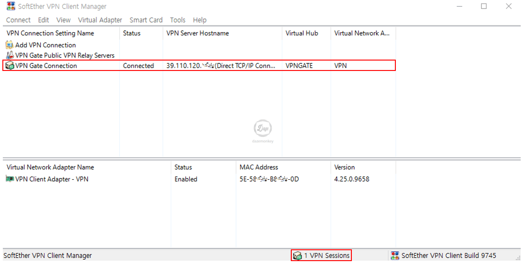This screenshot has height=263, width=524.
Task: Open the Smart Card menu
Action: pyautogui.click(x=146, y=20)
